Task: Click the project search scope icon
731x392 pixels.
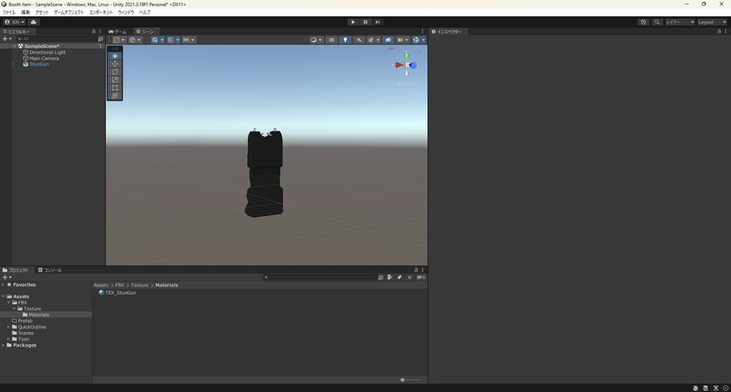Action: 380,277
